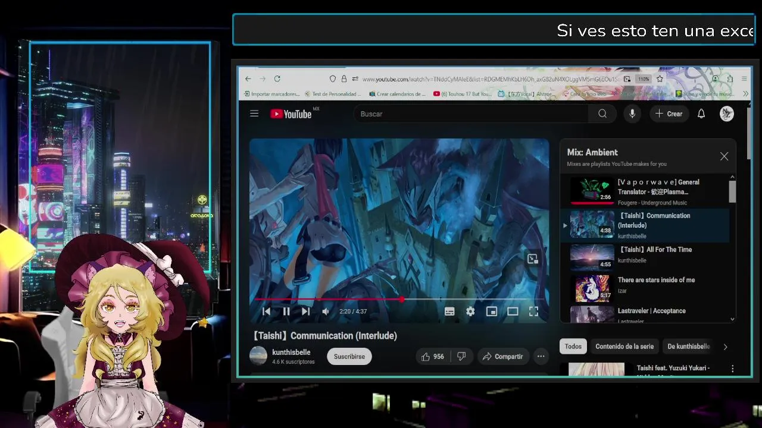This screenshot has width=762, height=428.
Task: Select the Contenido de la serie chip
Action: pos(624,347)
